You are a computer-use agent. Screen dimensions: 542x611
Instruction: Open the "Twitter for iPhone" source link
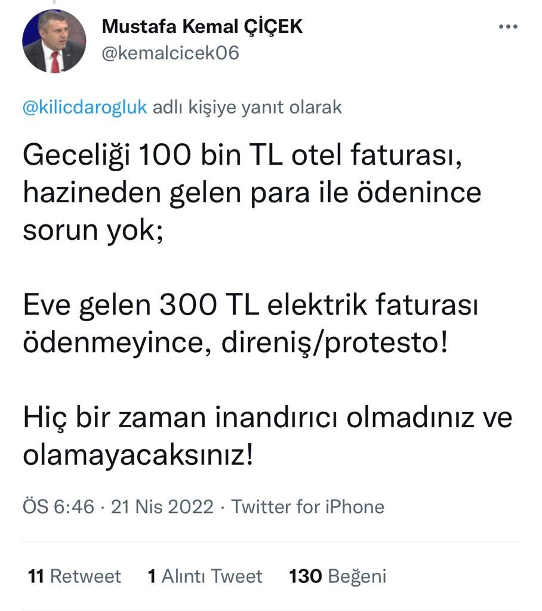click(x=308, y=507)
